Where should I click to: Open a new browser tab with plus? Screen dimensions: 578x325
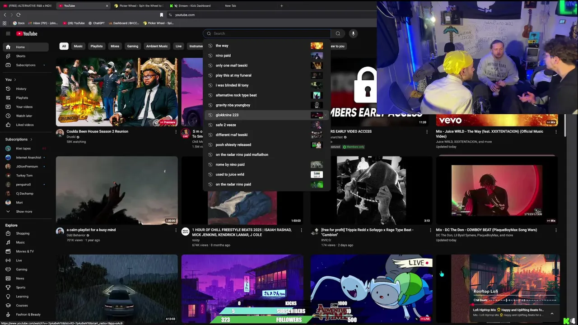[281, 6]
